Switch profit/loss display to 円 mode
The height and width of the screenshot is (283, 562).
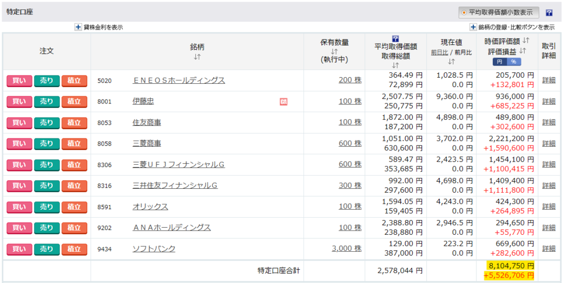tap(500, 62)
